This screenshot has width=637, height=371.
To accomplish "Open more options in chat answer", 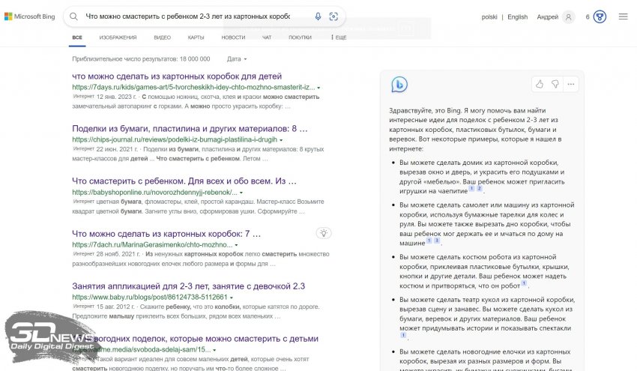I will click(x=570, y=84).
